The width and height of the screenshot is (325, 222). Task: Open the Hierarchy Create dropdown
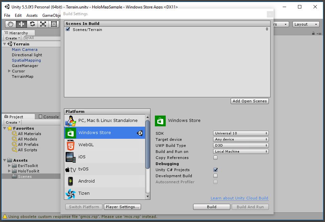13,38
